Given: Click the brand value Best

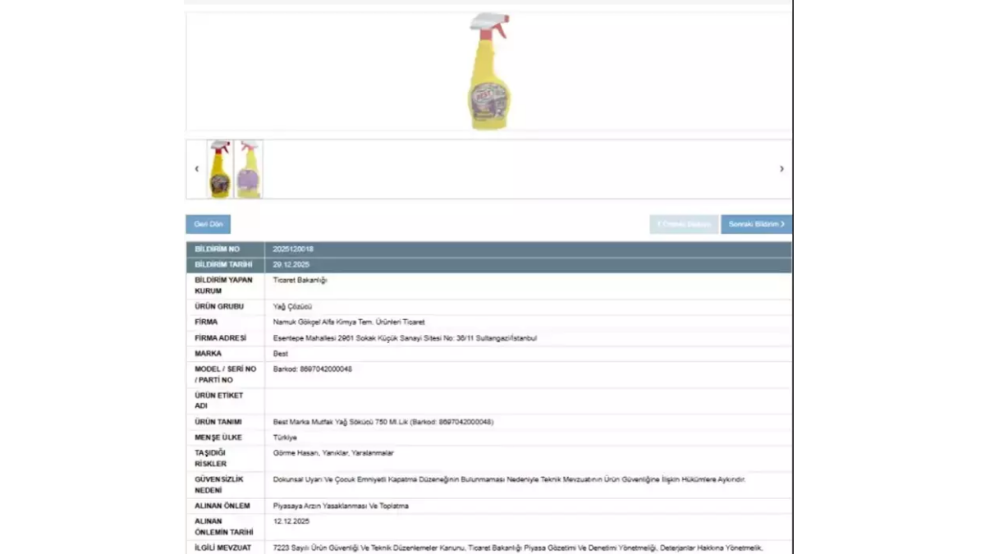Looking at the screenshot, I should pos(281,354).
